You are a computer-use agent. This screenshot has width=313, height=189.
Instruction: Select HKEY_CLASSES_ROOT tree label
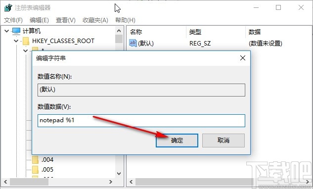coord(63,41)
